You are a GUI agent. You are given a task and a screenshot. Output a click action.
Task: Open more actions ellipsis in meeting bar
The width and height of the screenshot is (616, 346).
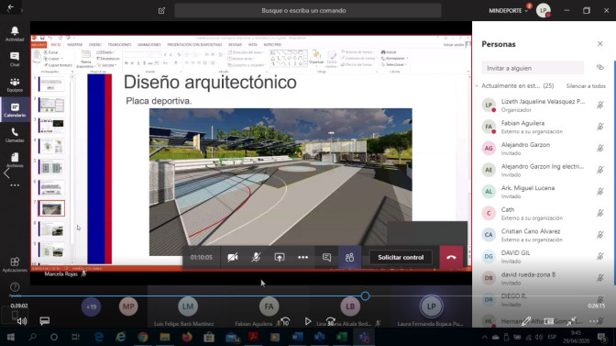pos(302,258)
